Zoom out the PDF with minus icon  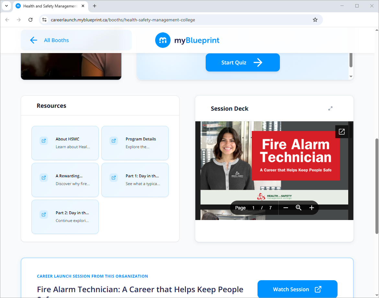[286, 208]
